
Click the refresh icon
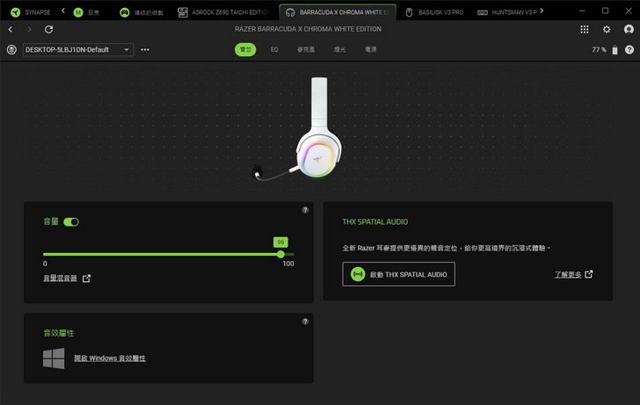(49, 29)
